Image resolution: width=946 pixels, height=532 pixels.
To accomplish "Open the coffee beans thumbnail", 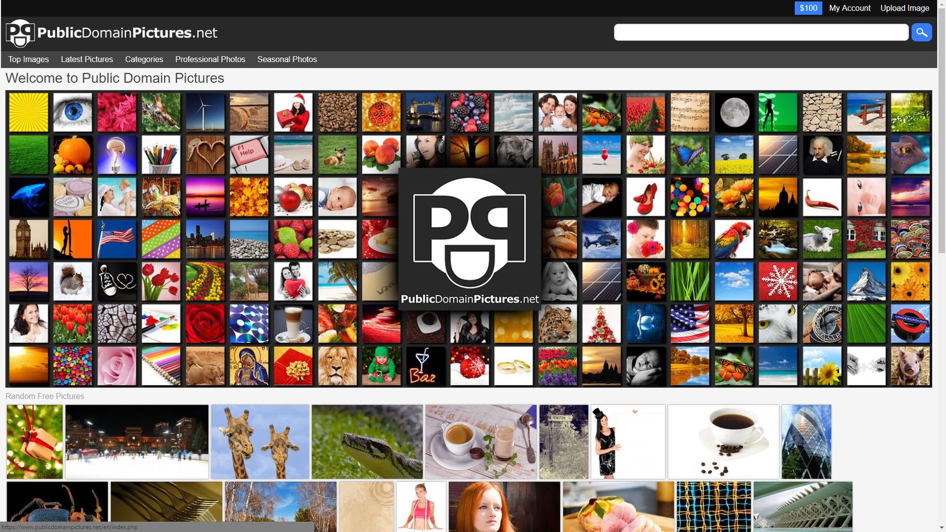I will (x=337, y=112).
